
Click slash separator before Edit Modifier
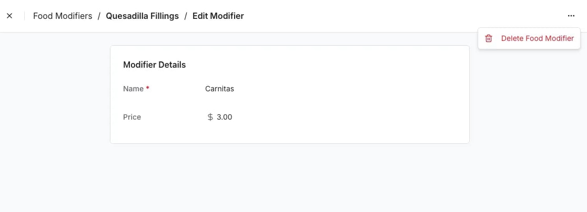coord(186,16)
